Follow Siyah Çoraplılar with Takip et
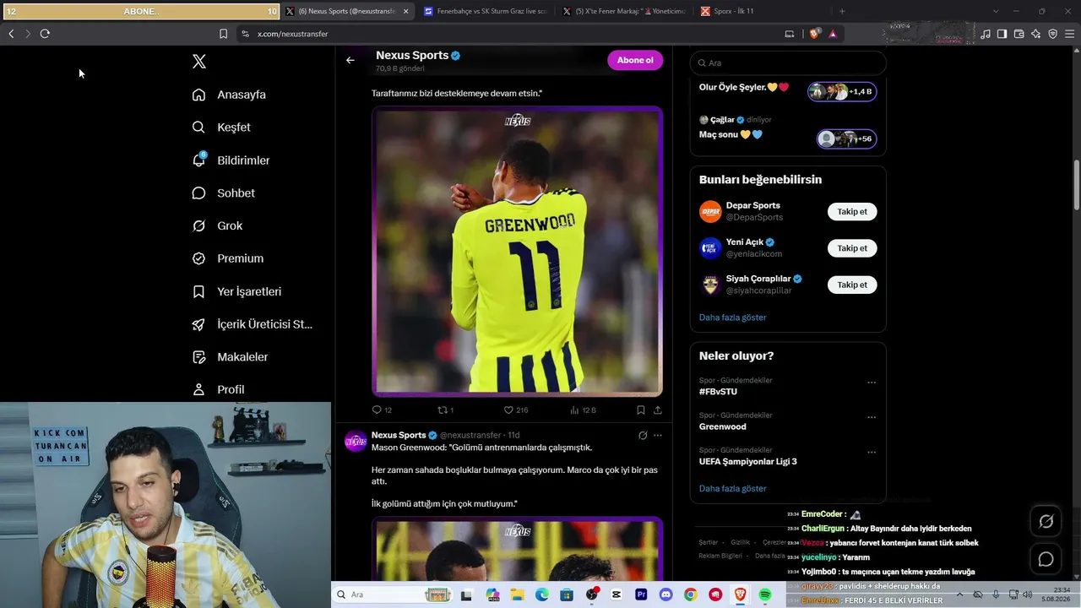Image resolution: width=1081 pixels, height=608 pixels. coord(852,285)
